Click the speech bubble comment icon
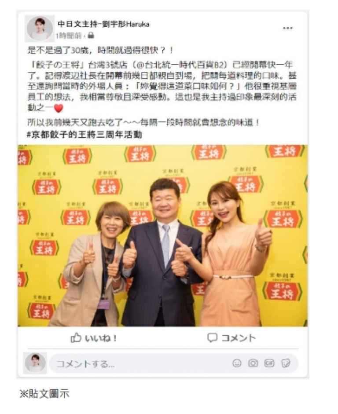Image resolution: width=338 pixels, height=414 pixels. point(212,338)
